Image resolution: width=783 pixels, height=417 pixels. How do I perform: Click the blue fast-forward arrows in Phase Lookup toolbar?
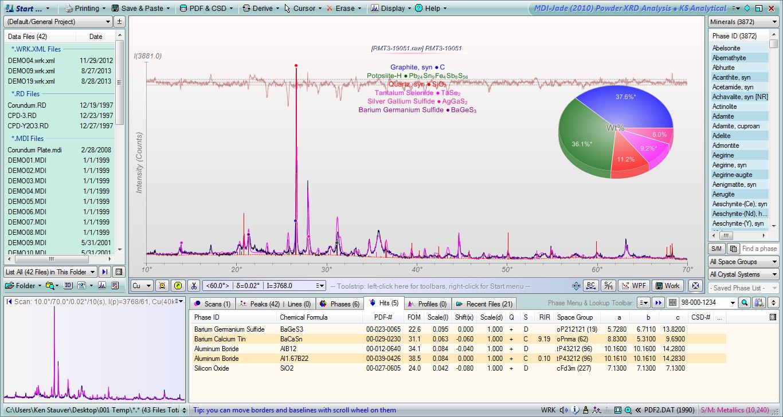[x=658, y=303]
